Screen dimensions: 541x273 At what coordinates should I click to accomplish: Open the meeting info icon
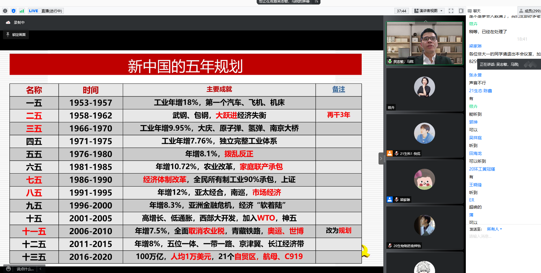tap(5, 11)
